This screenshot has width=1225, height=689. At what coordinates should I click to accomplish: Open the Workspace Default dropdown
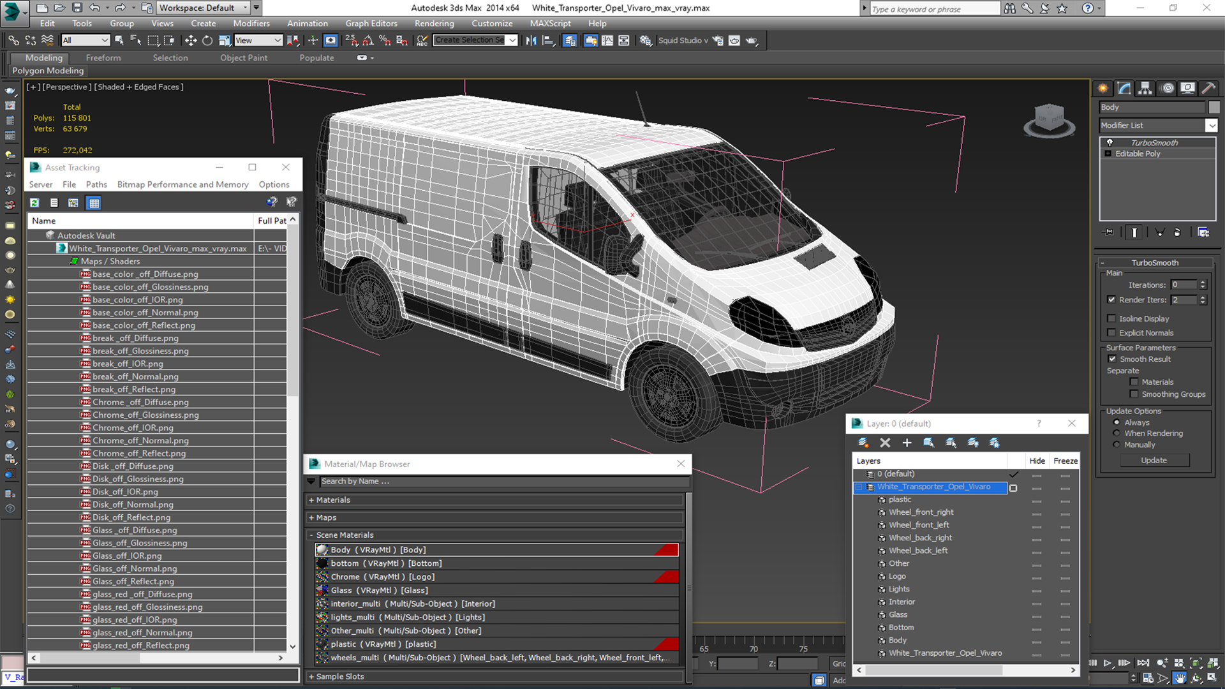click(x=204, y=8)
